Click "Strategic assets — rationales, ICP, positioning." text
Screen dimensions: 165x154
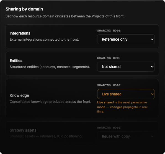(46, 136)
